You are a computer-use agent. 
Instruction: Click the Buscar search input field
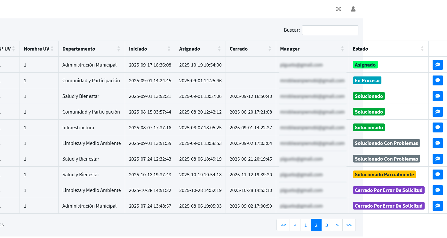tap(330, 30)
